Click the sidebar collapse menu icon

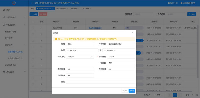[31, 3]
